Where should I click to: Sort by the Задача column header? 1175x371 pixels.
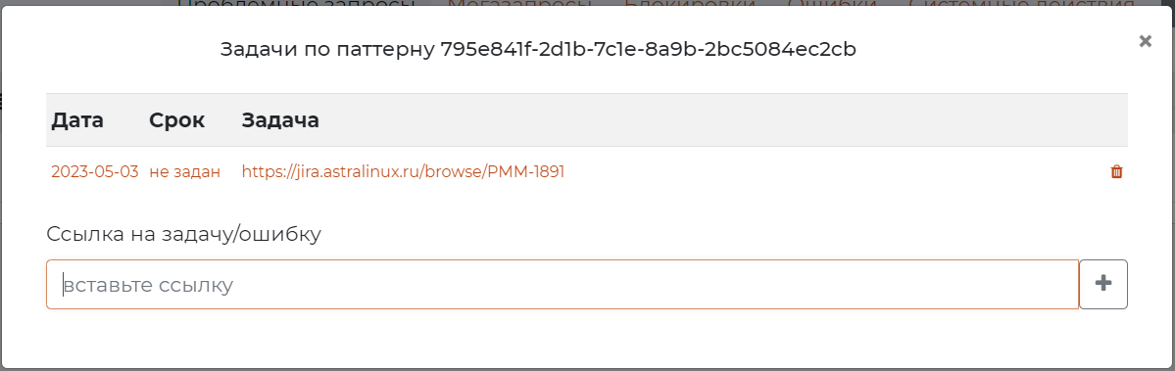tap(280, 120)
